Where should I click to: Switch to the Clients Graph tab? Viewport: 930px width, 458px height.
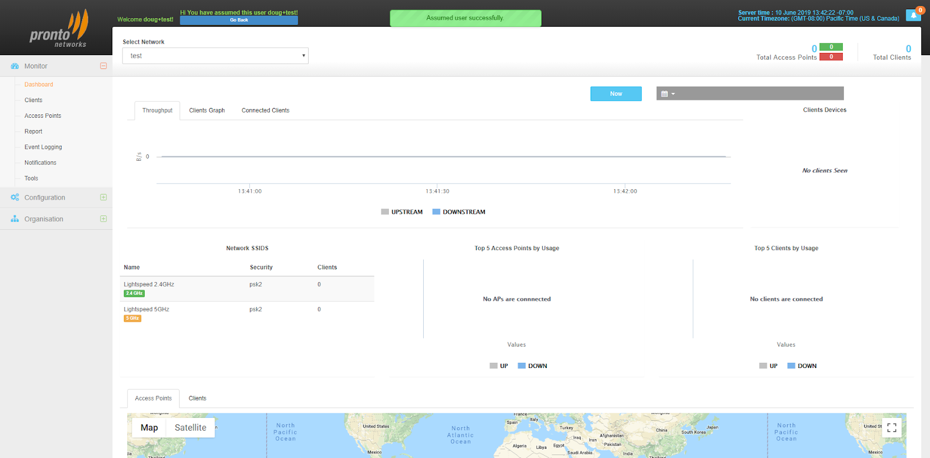[207, 110]
